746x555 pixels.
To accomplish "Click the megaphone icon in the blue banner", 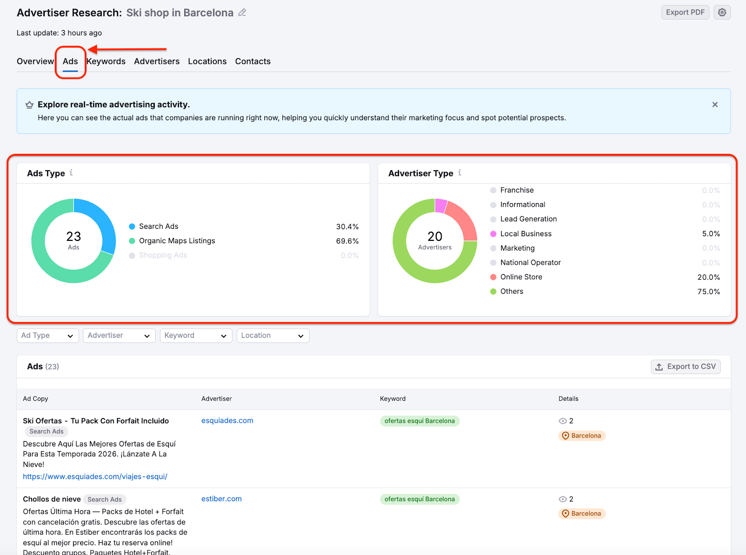I will 29,104.
